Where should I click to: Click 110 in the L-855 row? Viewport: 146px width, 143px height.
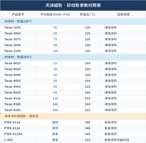pyautogui.click(x=88, y=140)
